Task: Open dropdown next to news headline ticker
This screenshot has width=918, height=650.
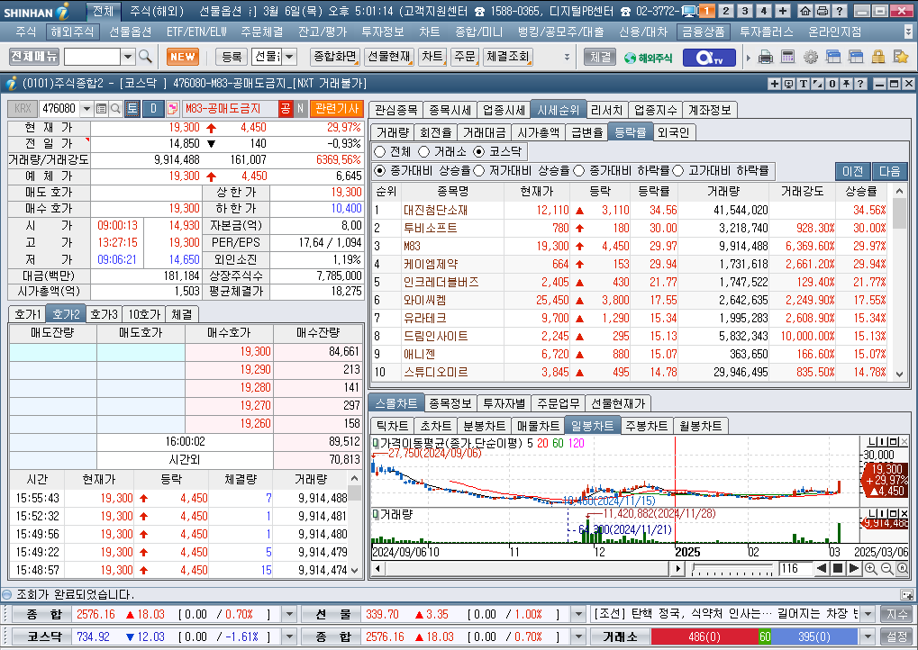Action: pyautogui.click(x=868, y=614)
